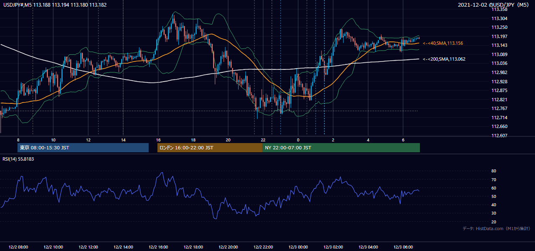
Task: Click price level 113.036 on the price axis
Action: pyautogui.click(x=499, y=63)
